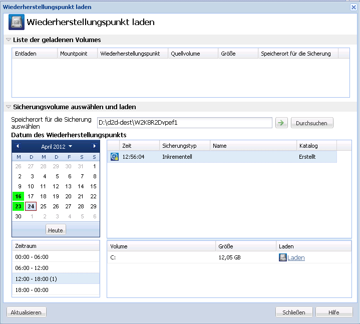Select April 17 in the calendar

31,196
